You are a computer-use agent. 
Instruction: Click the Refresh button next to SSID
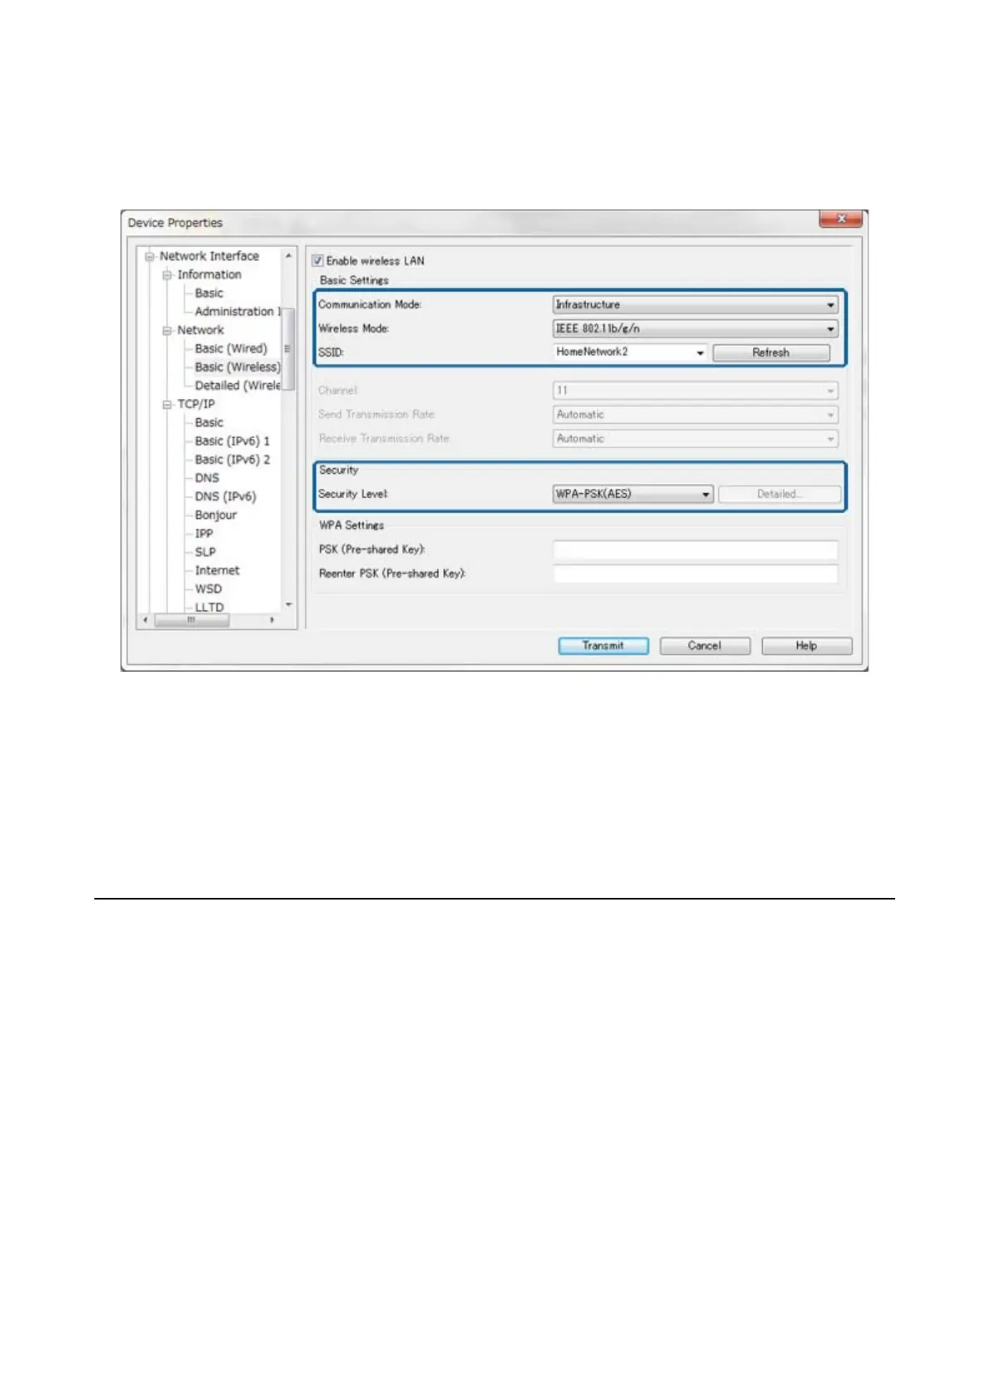[x=771, y=352]
